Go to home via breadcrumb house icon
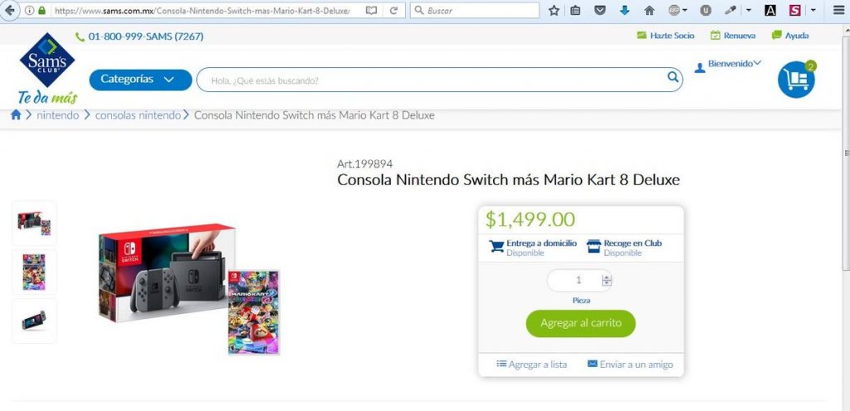Screen dimensions: 850x411 click(16, 115)
